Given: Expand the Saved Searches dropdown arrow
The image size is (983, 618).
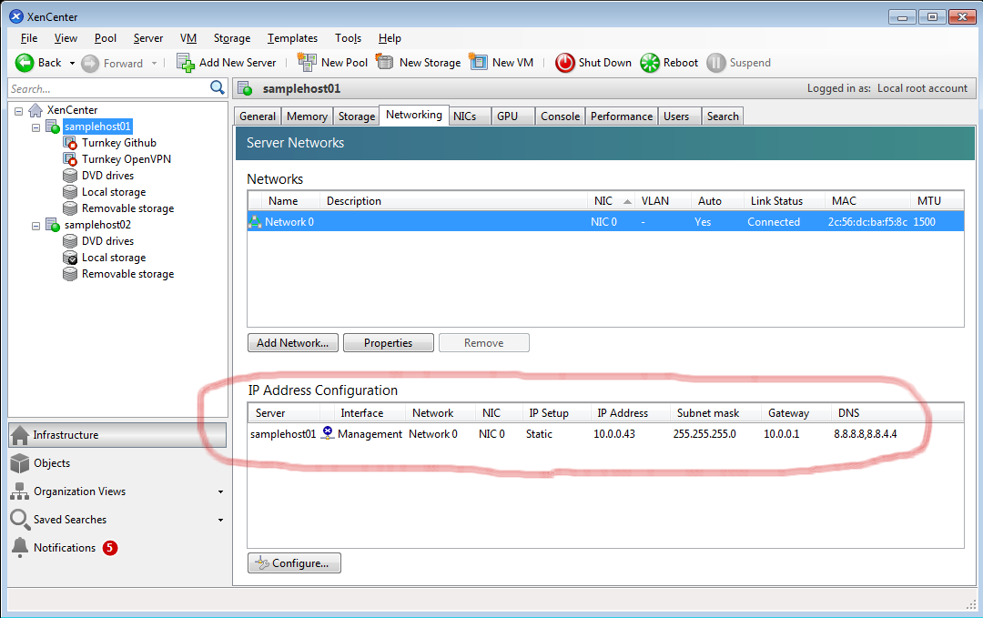Looking at the screenshot, I should [x=220, y=520].
